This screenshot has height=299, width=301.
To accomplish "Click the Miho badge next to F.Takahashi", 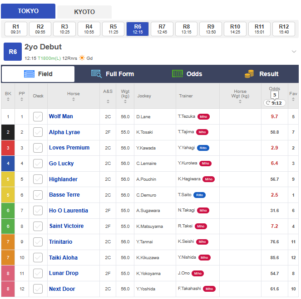I will [x=209, y=289].
